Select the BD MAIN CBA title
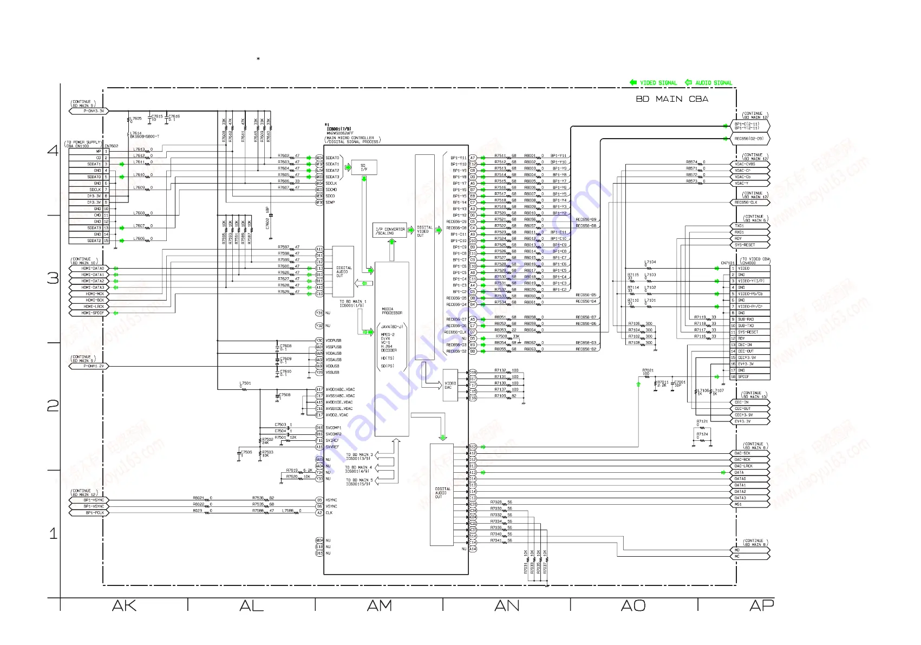Image resolution: width=921 pixels, height=645 pixels. 671,99
